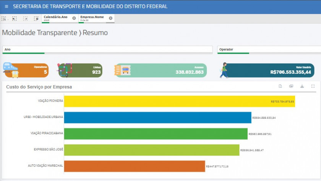This screenshot has height=181, width=321.
Task: Clear all selections using the toolbar icon
Action: [x=36, y=18]
